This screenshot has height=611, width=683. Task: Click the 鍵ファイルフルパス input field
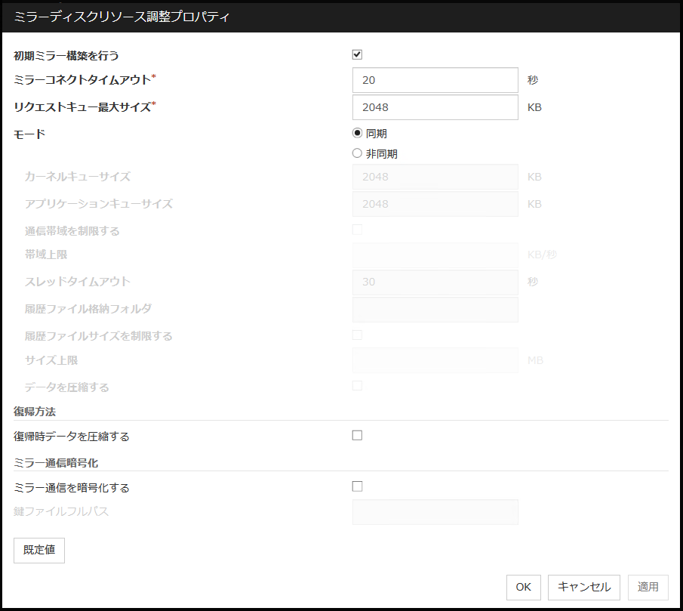[x=435, y=512]
